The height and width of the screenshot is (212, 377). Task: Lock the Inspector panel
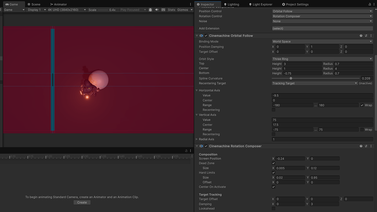coord(369,4)
